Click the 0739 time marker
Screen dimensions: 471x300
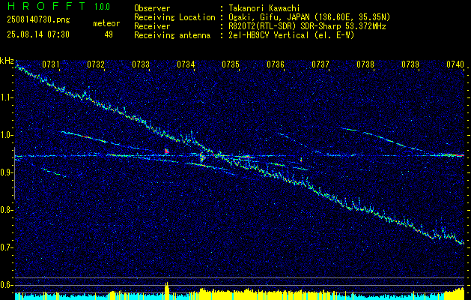click(410, 64)
